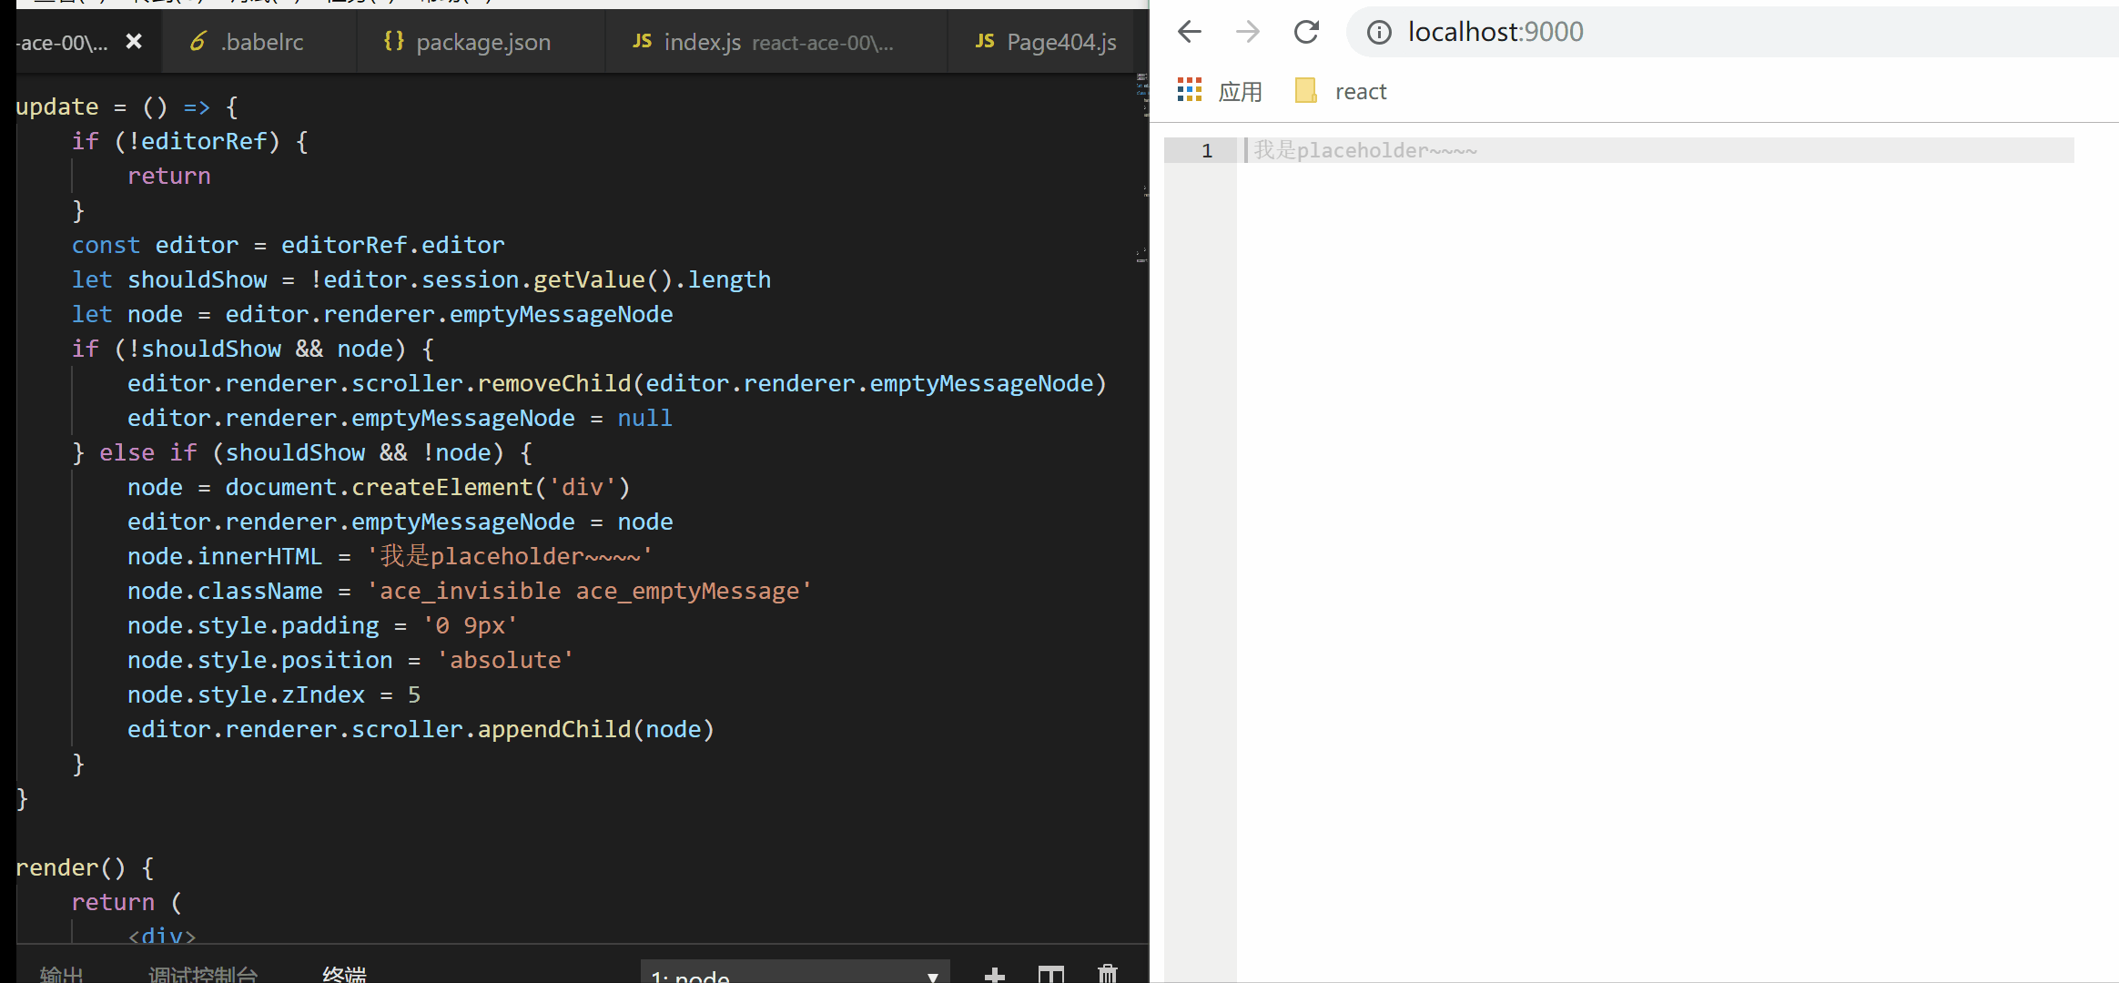Click inside the Ace editor placeholder line
This screenshot has width=2119, height=983.
point(1638,150)
